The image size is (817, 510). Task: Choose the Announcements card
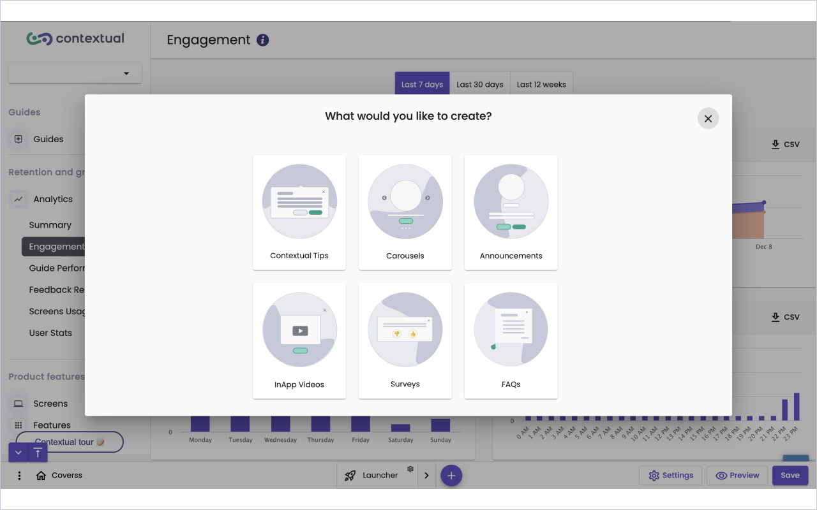[511, 212]
